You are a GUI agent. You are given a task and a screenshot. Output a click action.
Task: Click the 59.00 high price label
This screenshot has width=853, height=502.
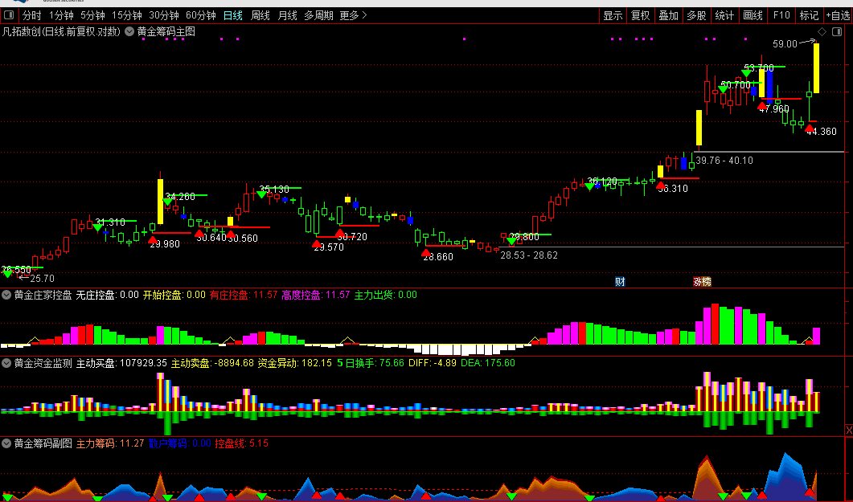click(x=785, y=43)
